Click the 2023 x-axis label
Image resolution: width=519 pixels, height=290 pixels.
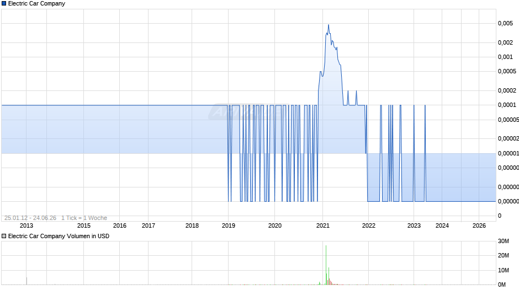click(x=414, y=225)
